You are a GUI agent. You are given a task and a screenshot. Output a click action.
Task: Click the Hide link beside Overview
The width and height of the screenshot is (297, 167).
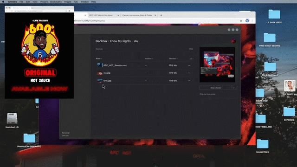[x=191, y=49]
